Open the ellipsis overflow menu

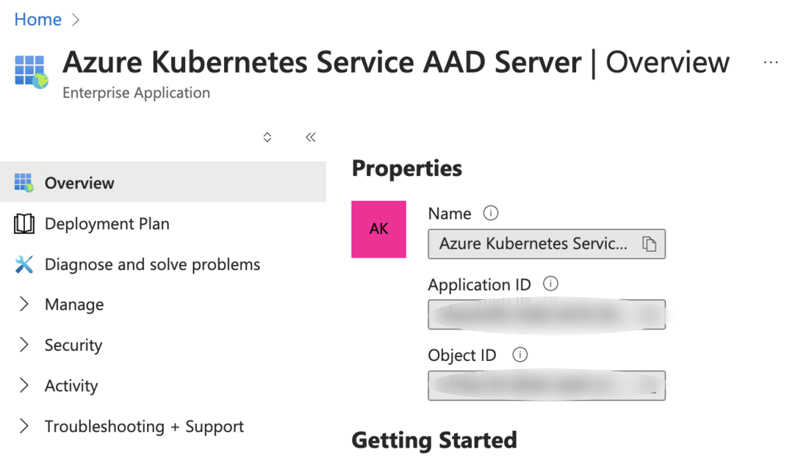[x=771, y=62]
